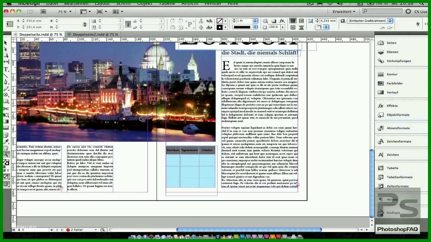Enable wrap around object shape
The width and height of the screenshot is (431, 242).
[293, 27]
